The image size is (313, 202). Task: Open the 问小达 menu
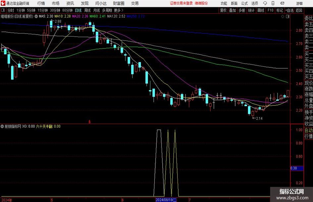[101, 3]
